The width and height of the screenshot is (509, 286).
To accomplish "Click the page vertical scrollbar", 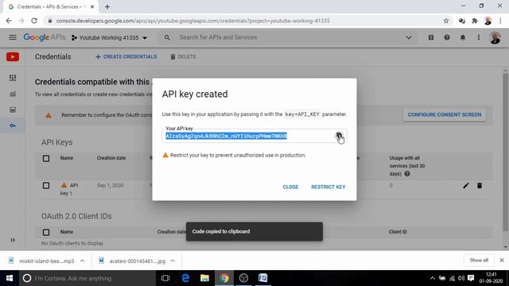I will (x=506, y=153).
